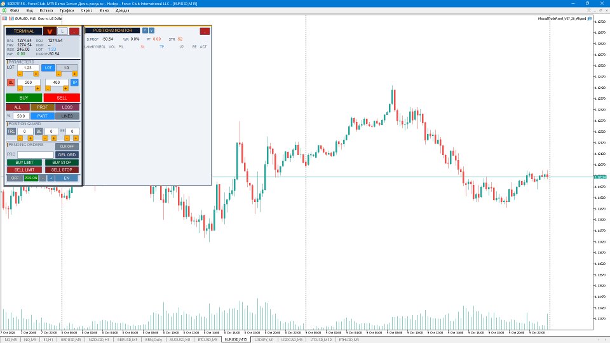Click the PART partial close button
The image size is (610, 343).
43,116
